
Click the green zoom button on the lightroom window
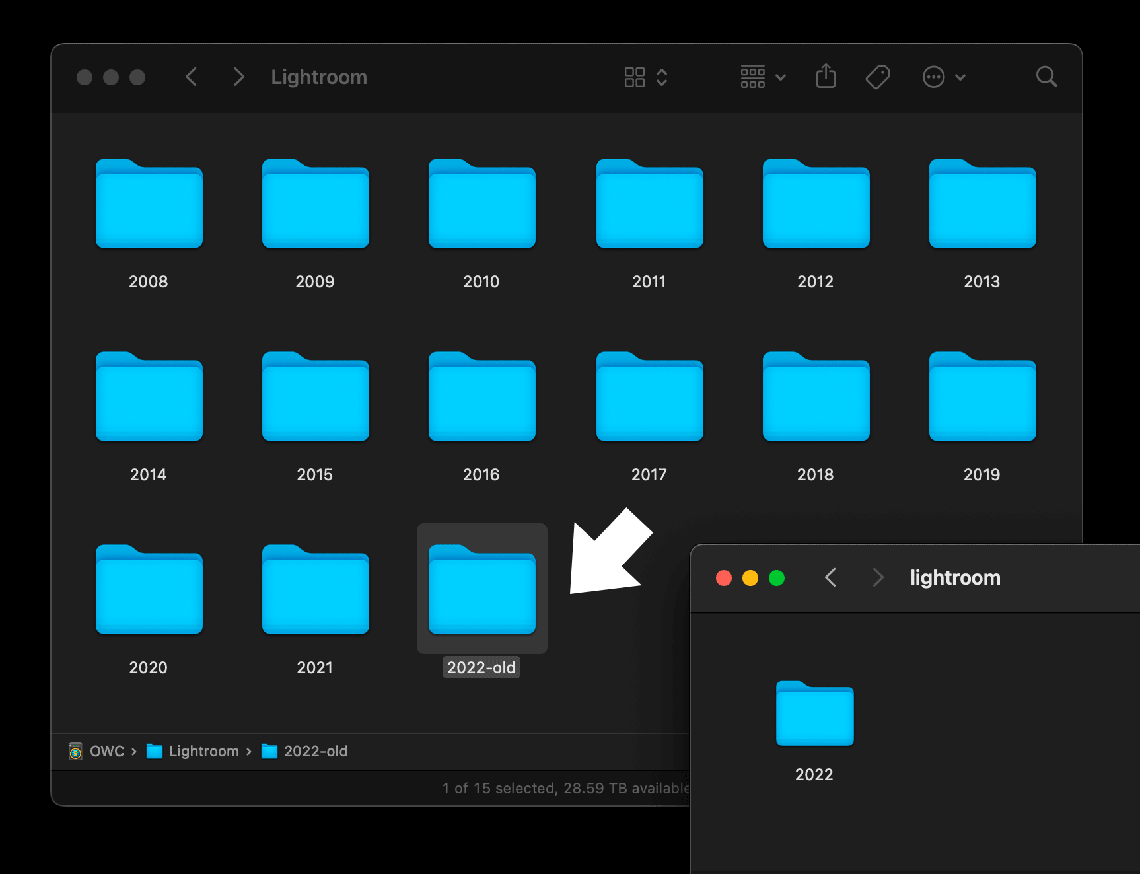click(x=777, y=577)
